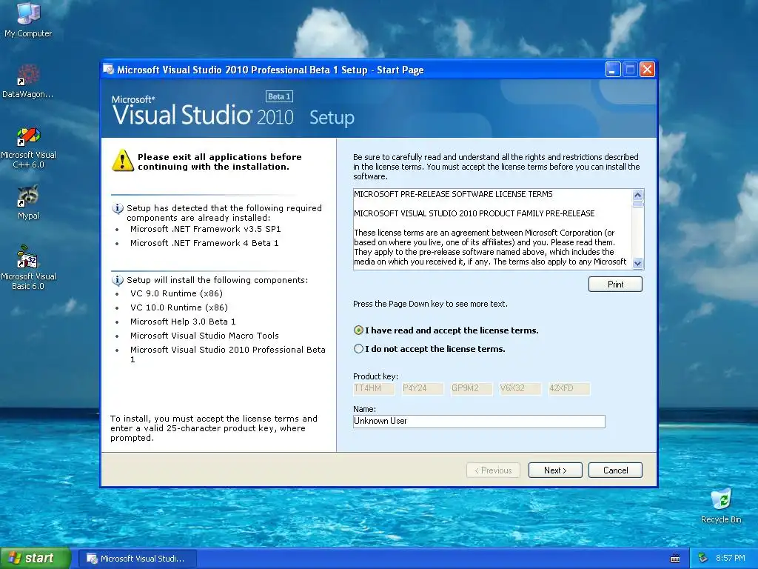
Task: Click the product key box P4Y24
Action: (423, 388)
